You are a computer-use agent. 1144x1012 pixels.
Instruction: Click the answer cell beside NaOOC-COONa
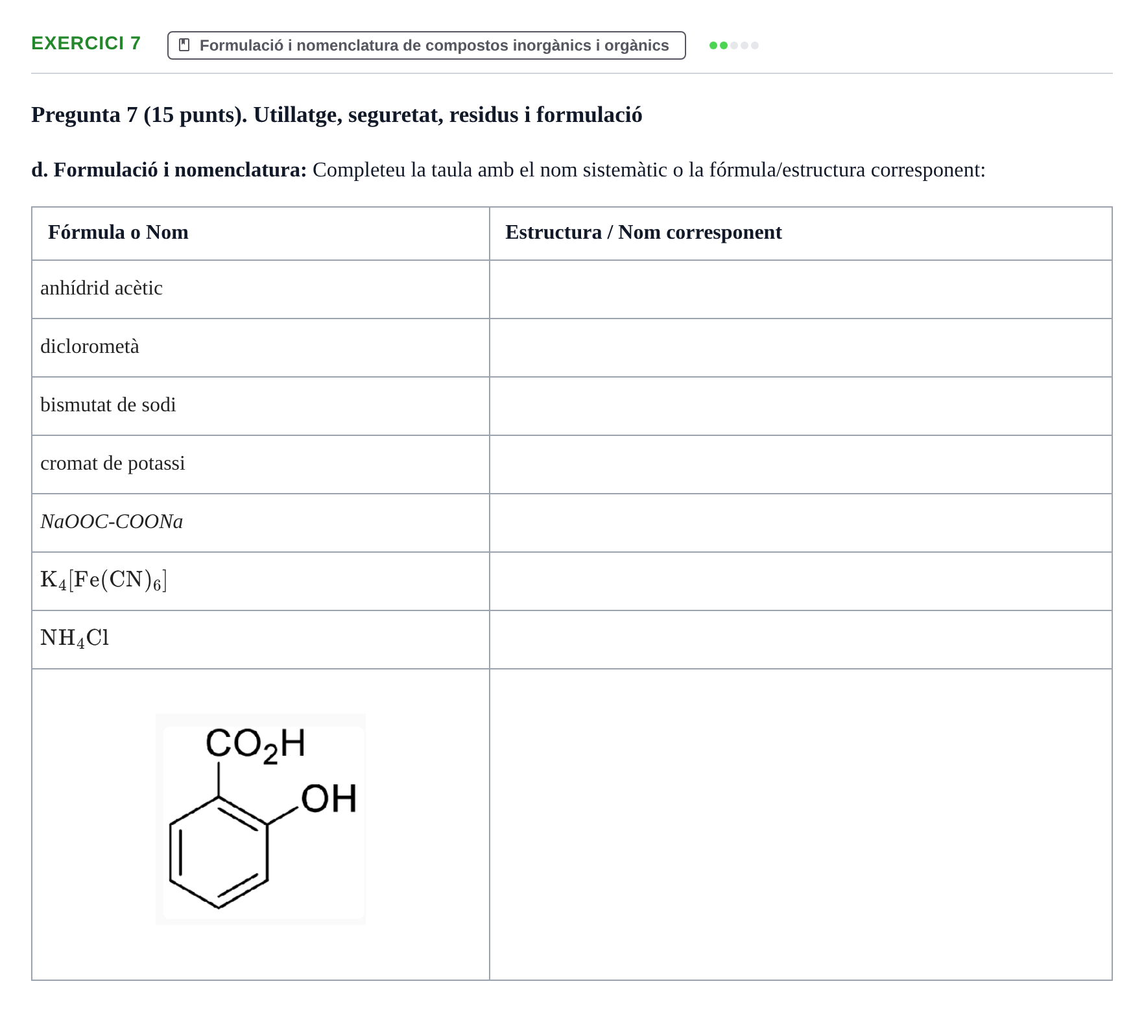point(801,523)
